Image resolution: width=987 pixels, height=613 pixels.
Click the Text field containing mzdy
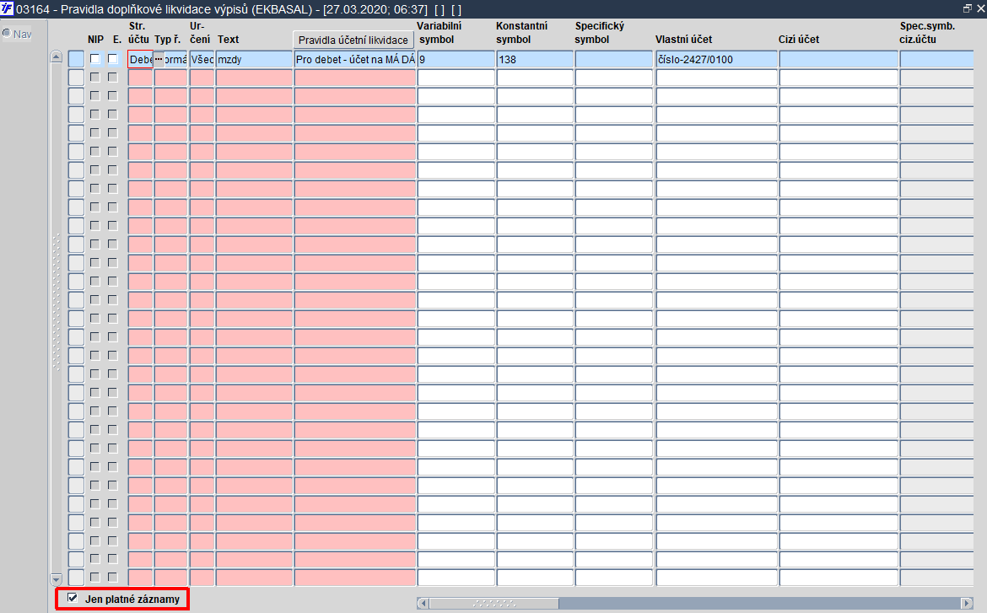click(x=254, y=59)
